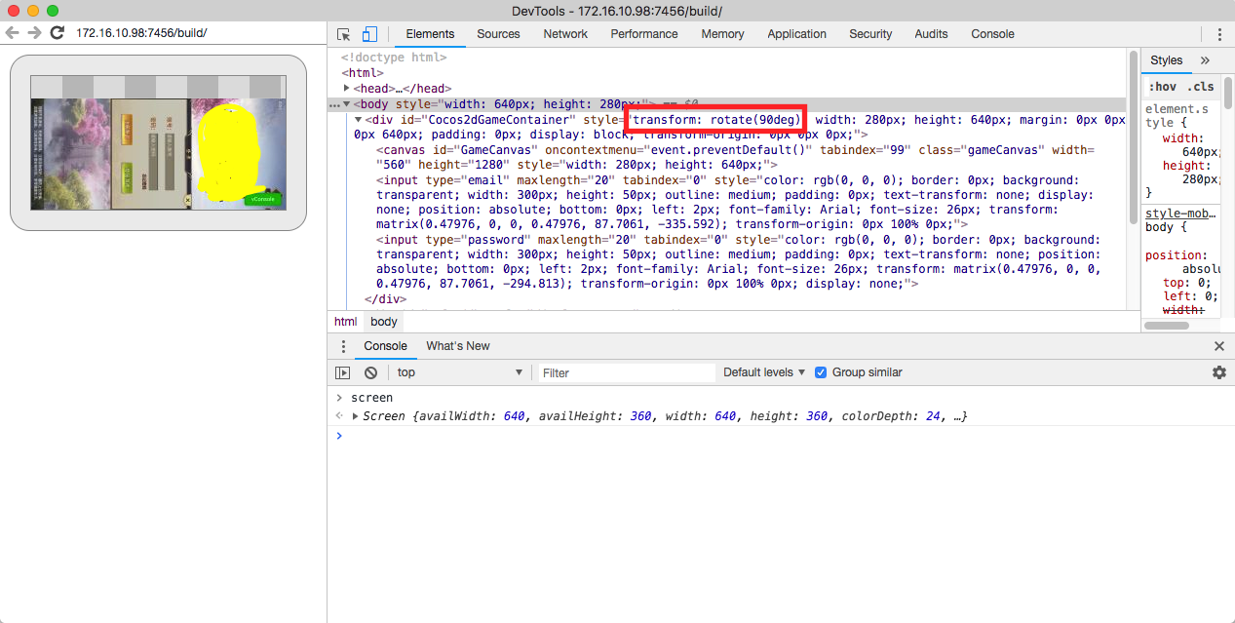Select the doctype html line

394,58
